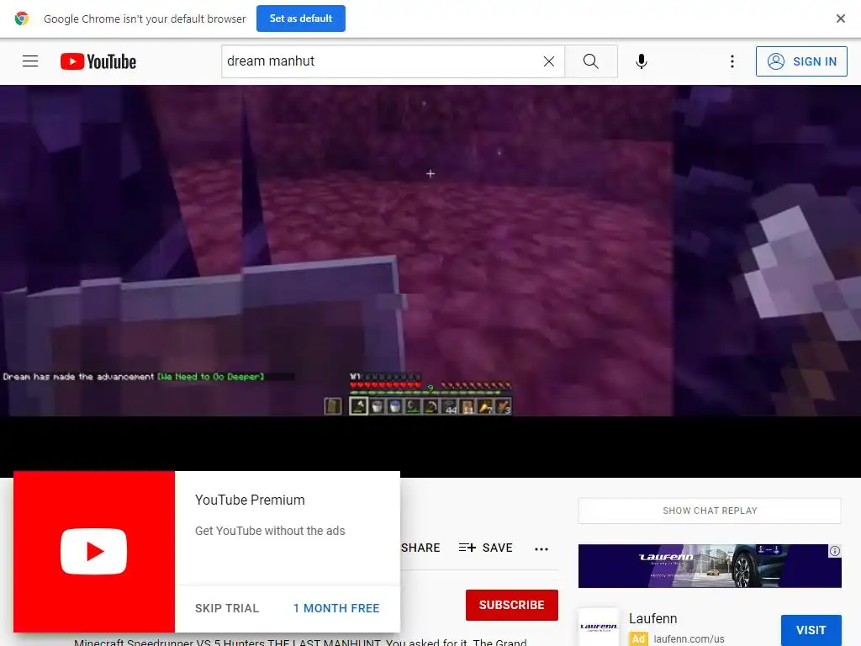The image size is (861, 646).
Task: Open the Laufenn banner ad image
Action: (x=710, y=566)
